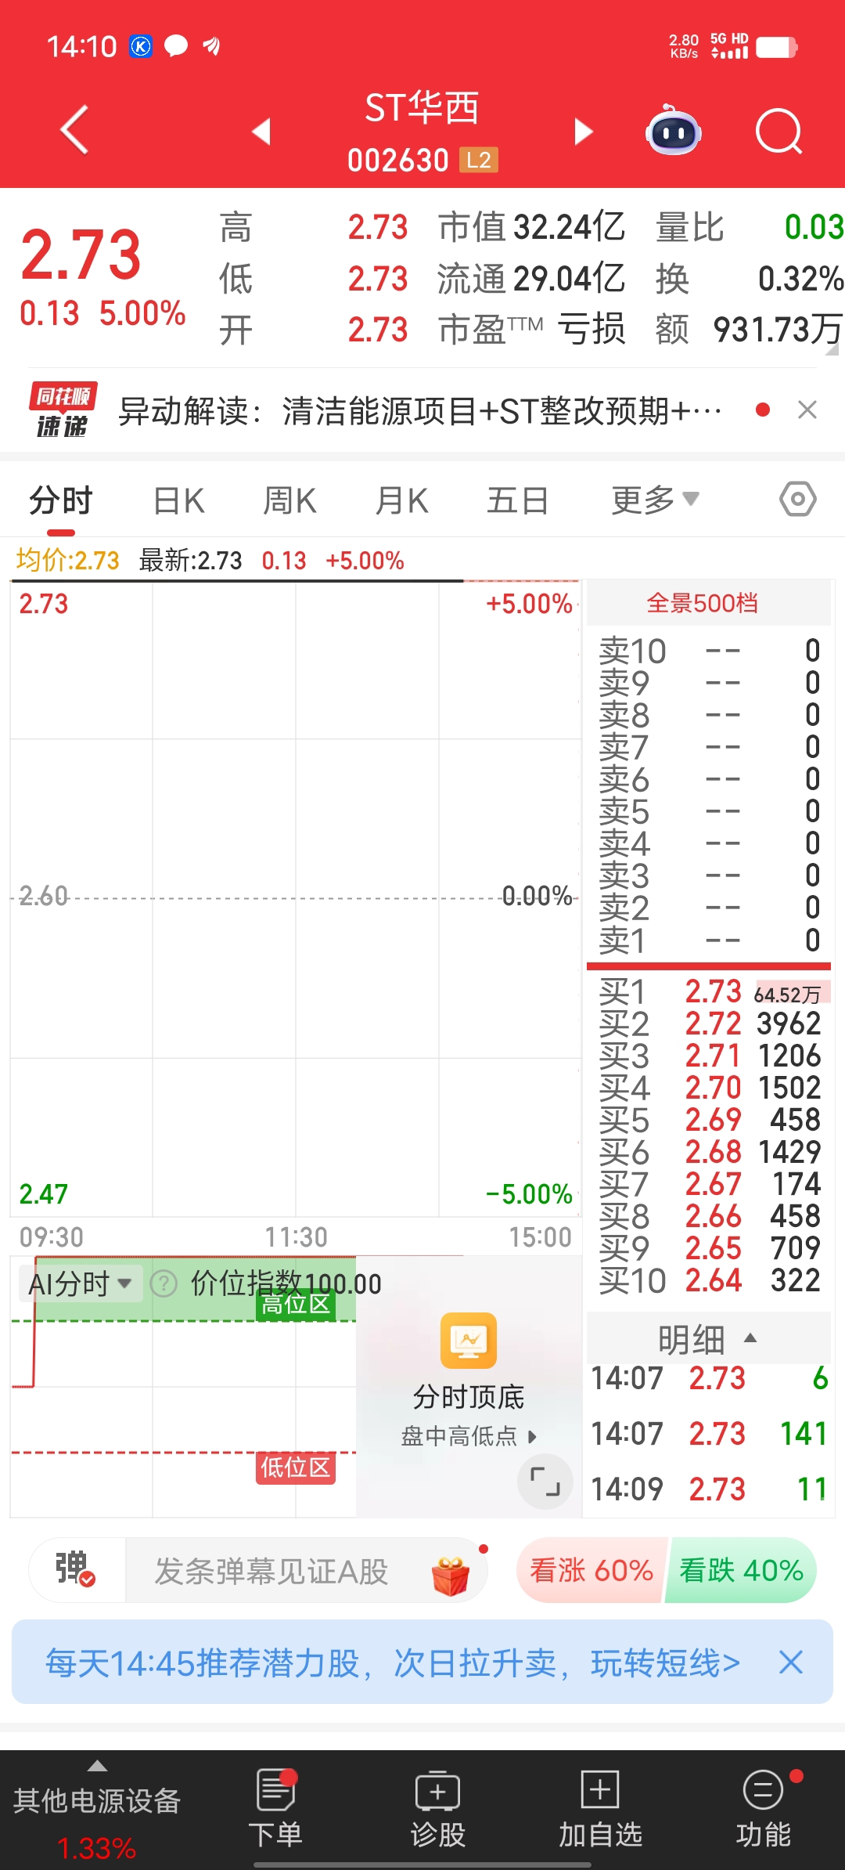The image size is (845, 1870).
Task: Open 诊股 stock diagnosis
Action: pyautogui.click(x=437, y=1808)
